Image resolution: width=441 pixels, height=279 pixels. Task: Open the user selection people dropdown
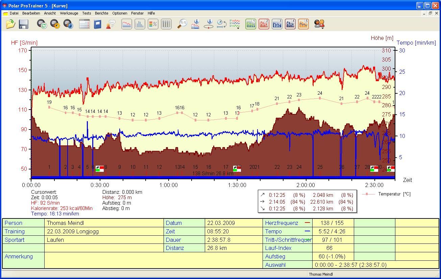click(320, 24)
